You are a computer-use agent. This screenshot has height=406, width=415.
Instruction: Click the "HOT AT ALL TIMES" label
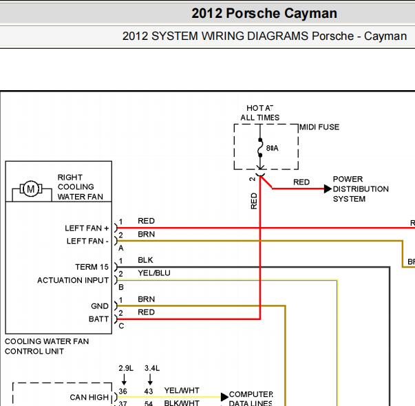point(260,113)
